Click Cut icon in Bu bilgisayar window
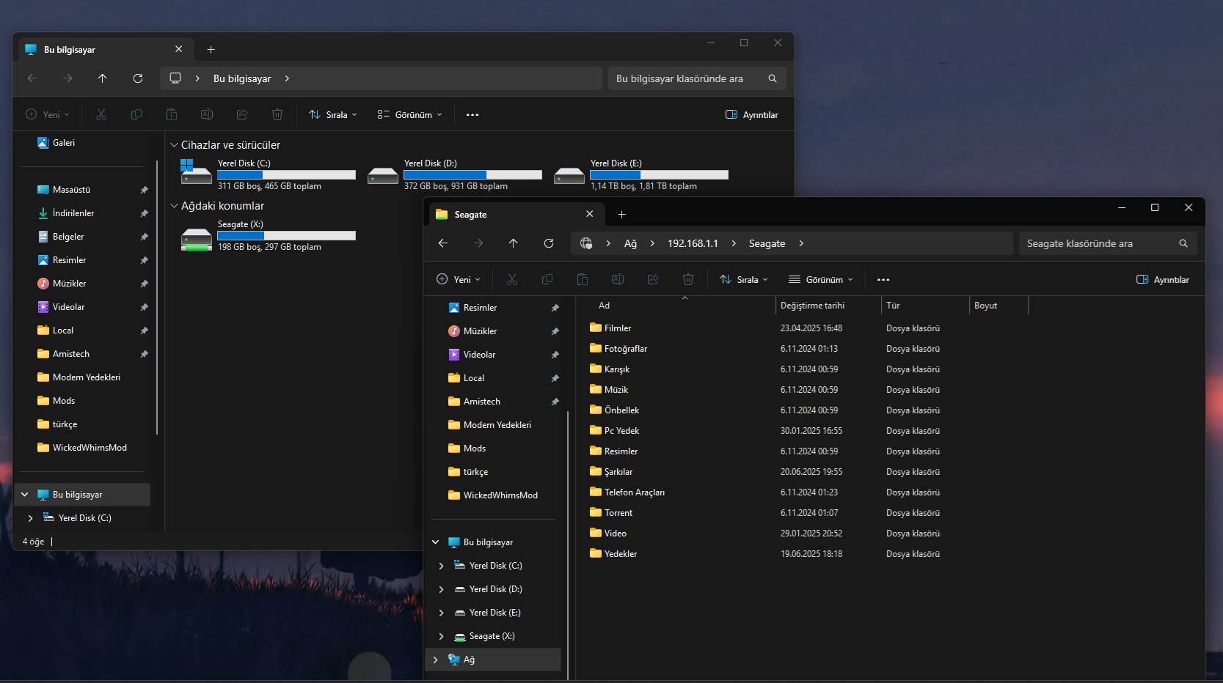Viewport: 1223px width, 683px height. coord(101,114)
